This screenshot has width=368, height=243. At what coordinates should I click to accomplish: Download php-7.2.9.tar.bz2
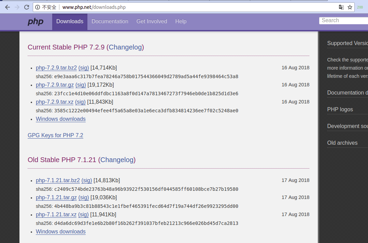tap(56, 68)
